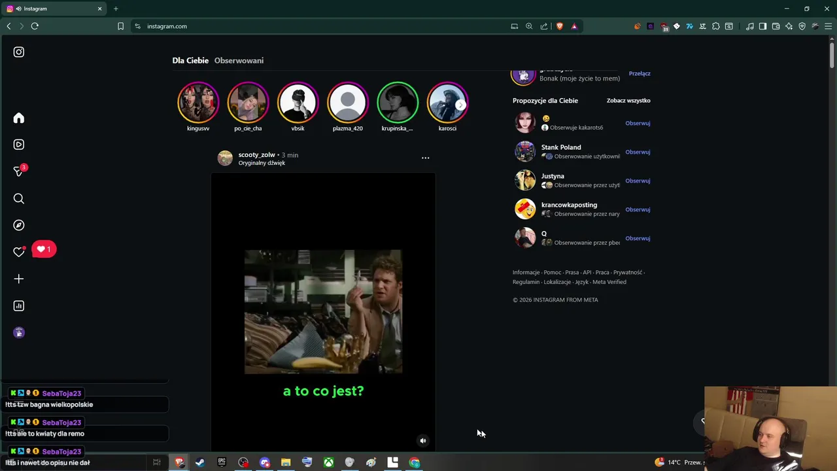837x471 pixels.
Task: Follow the Stank Poland account
Action: point(638,152)
